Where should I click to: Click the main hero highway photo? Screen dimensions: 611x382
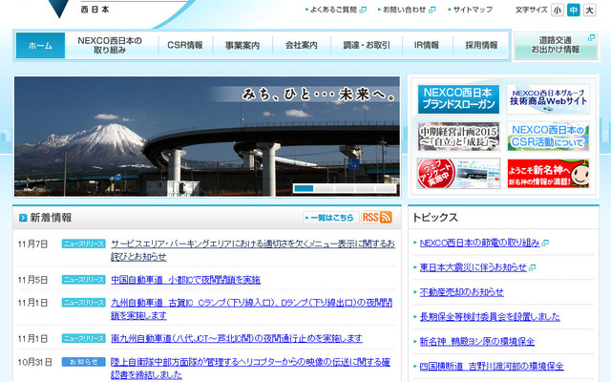207,137
